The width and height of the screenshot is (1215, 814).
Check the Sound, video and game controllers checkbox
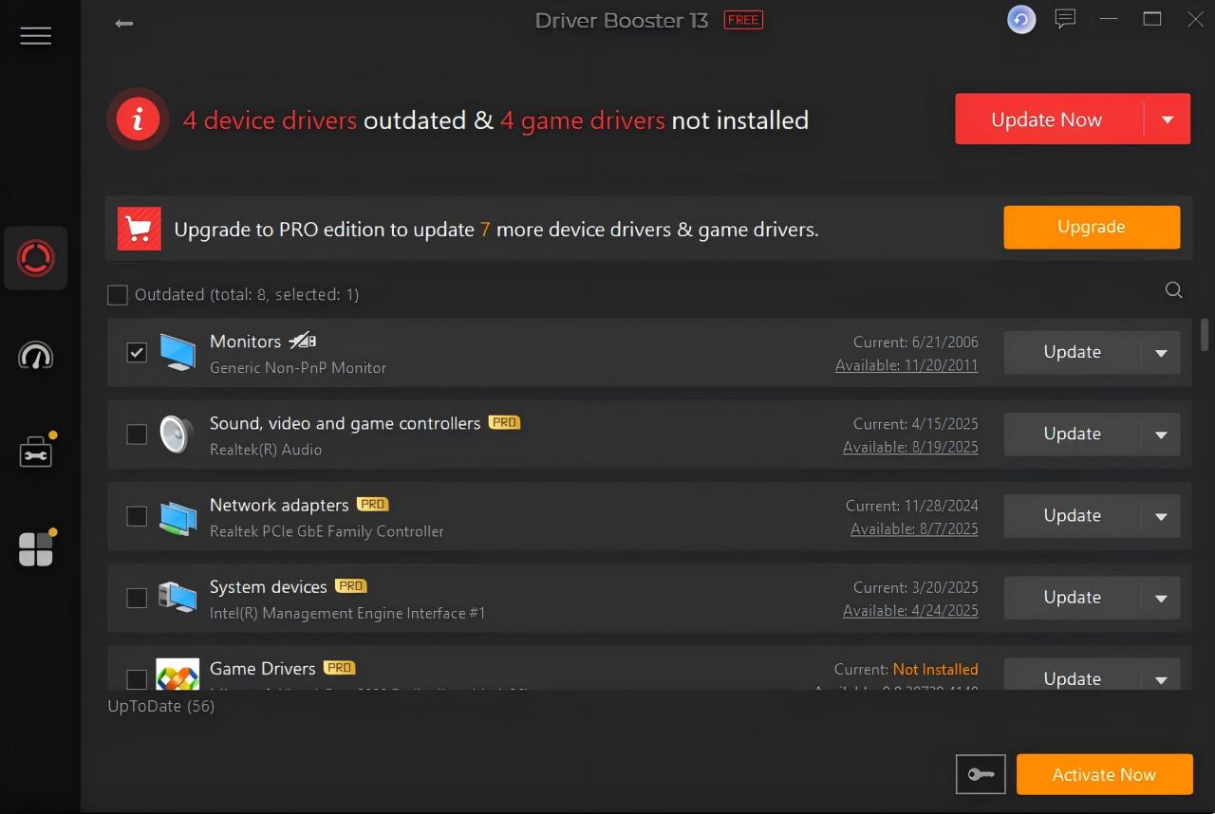tap(137, 434)
